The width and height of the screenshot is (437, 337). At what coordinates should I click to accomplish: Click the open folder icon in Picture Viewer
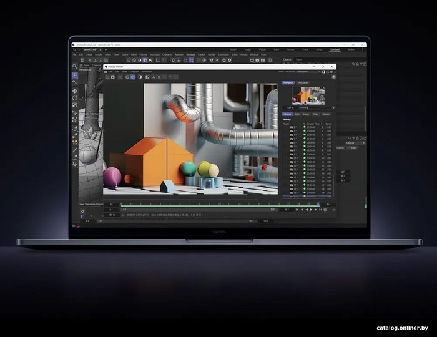tap(107, 77)
